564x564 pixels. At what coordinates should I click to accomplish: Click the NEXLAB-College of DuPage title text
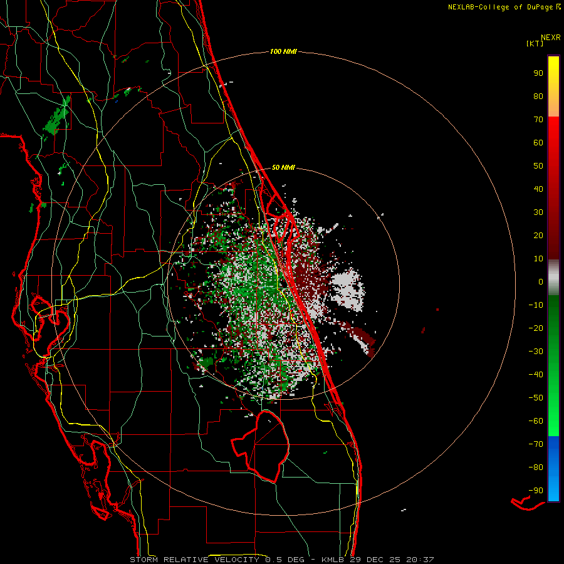point(500,7)
